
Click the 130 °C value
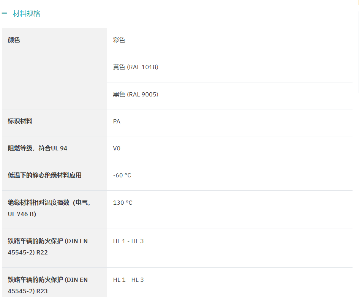tap(123, 203)
